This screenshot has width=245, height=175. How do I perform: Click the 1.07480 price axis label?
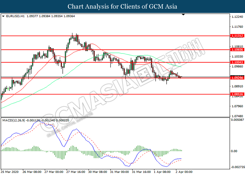(238, 116)
